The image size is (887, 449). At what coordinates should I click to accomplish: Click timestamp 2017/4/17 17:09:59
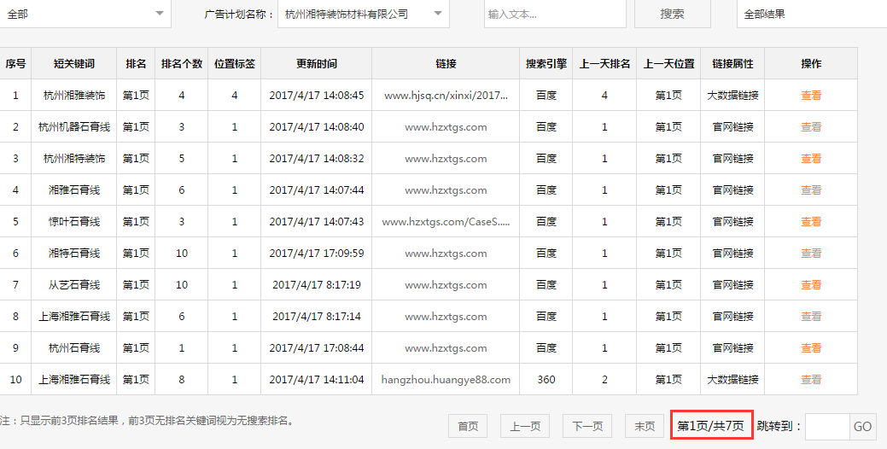click(316, 254)
